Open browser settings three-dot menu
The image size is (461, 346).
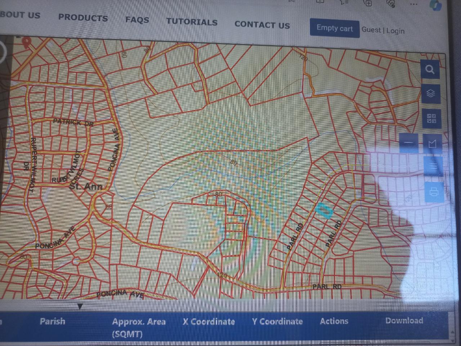(413, 4)
